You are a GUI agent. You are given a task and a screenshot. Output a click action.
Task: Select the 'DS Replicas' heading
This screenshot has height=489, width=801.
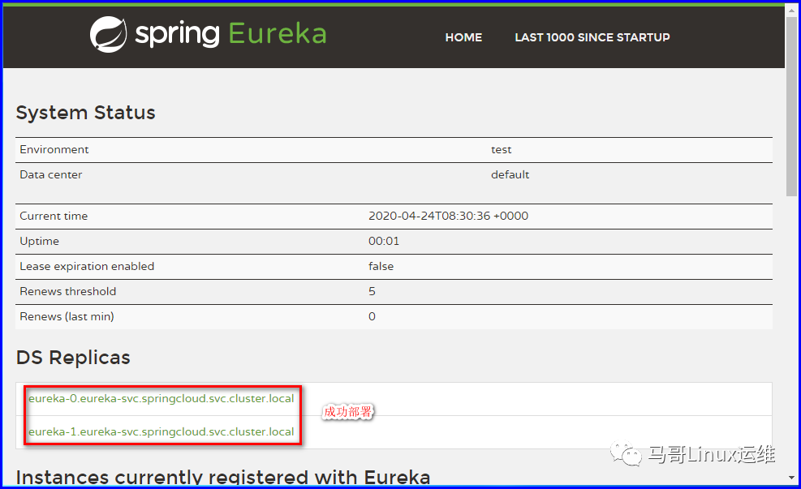[73, 358]
